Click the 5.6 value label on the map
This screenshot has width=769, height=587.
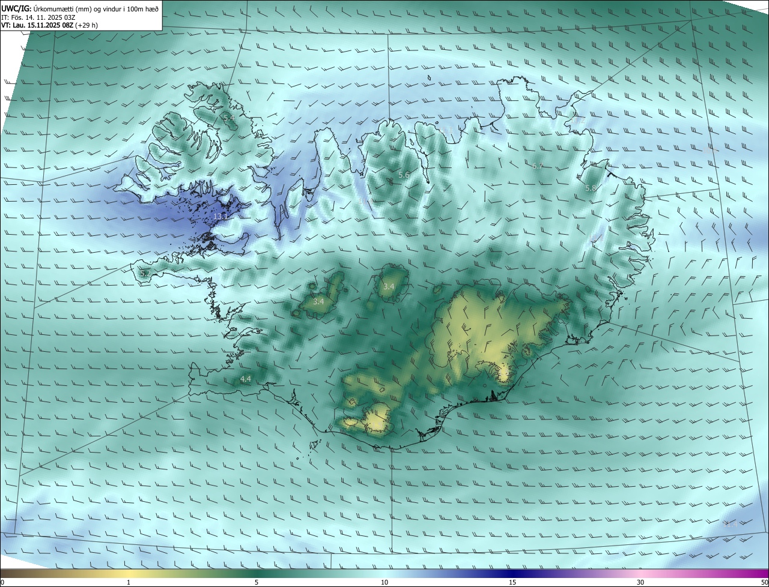(x=404, y=175)
